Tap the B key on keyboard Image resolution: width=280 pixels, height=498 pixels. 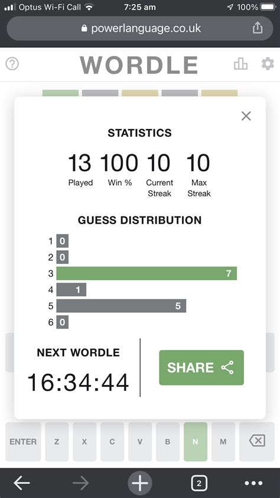(x=168, y=441)
